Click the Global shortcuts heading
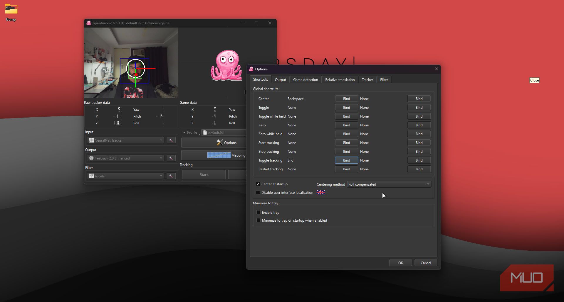This screenshot has height=302, width=564. [265, 89]
